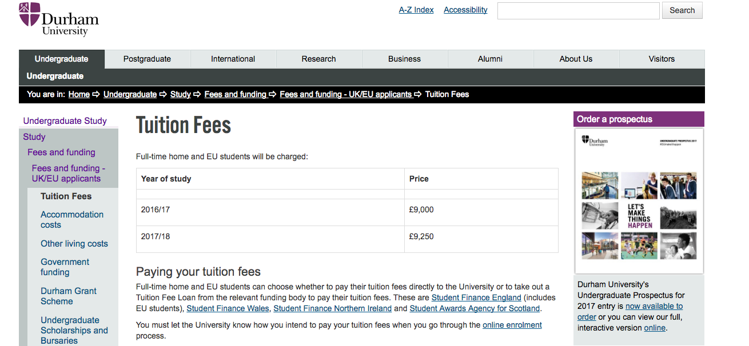This screenshot has height=346, width=749.
Task: Open Durham Grant Scheme sidebar link
Action: [x=69, y=296]
